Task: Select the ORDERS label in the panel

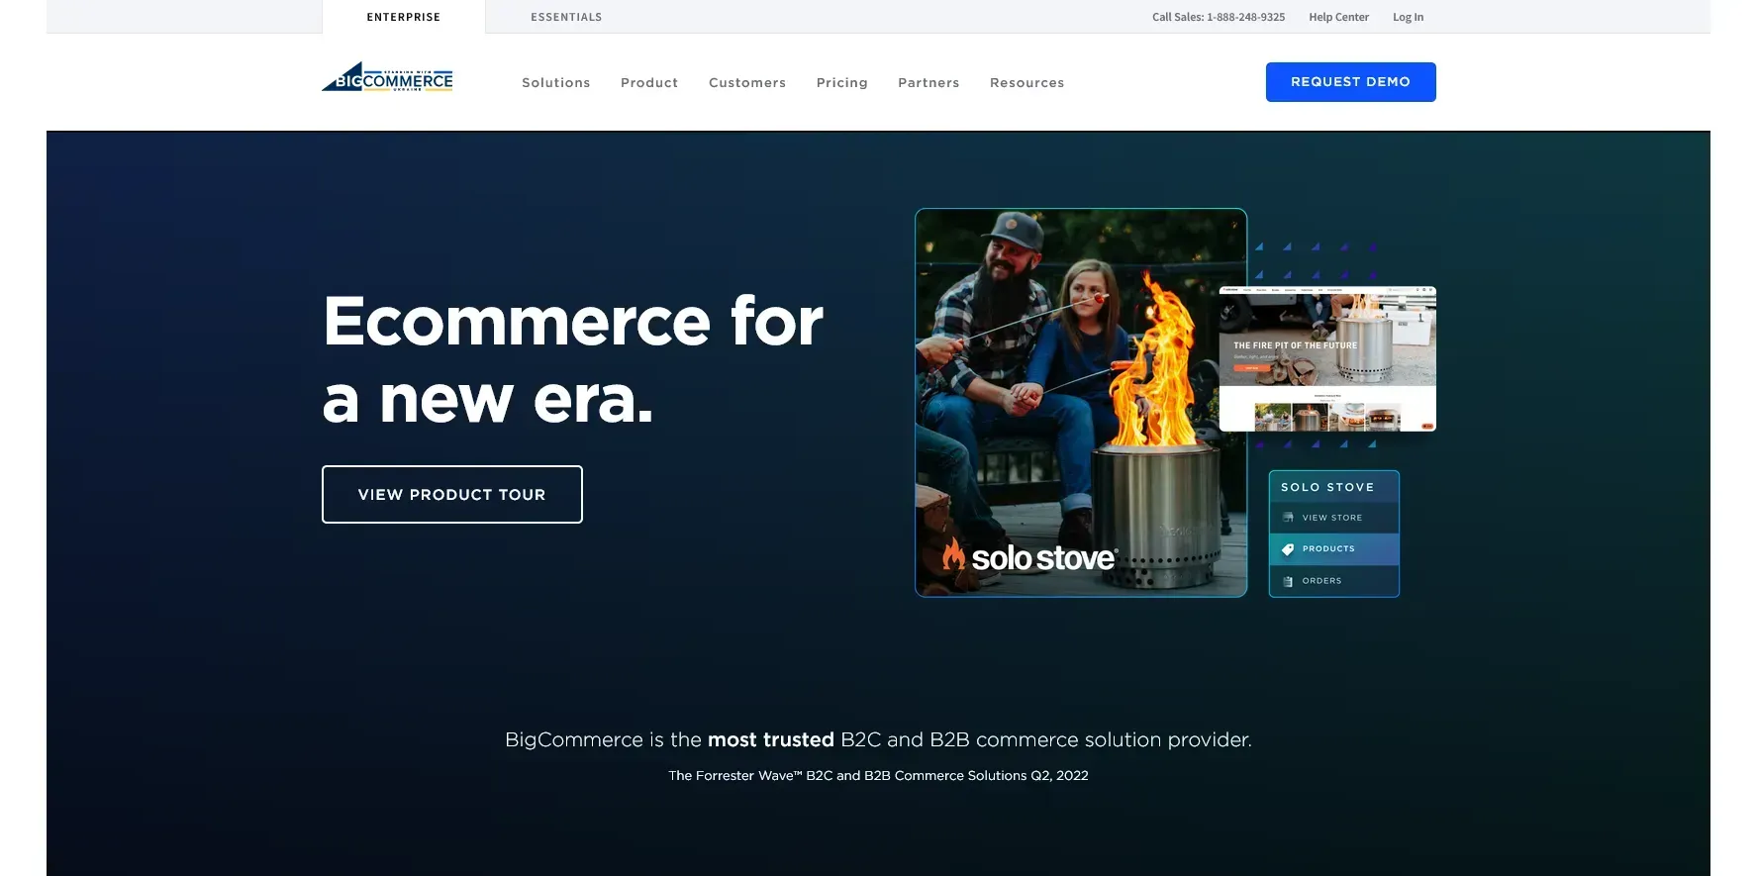Action: coord(1322,581)
